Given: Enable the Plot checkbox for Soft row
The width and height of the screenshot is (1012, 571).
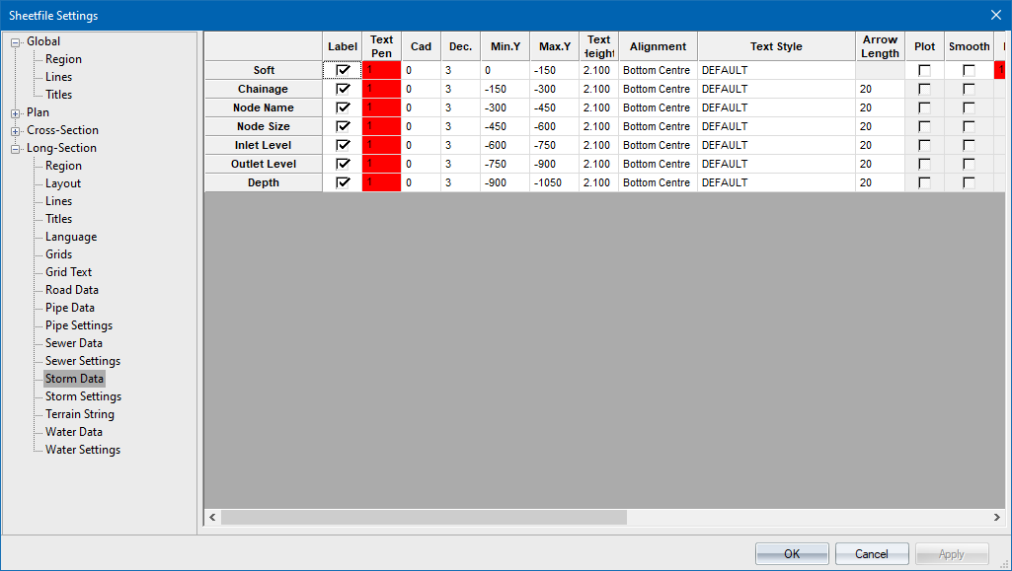Looking at the screenshot, I should [x=924, y=71].
